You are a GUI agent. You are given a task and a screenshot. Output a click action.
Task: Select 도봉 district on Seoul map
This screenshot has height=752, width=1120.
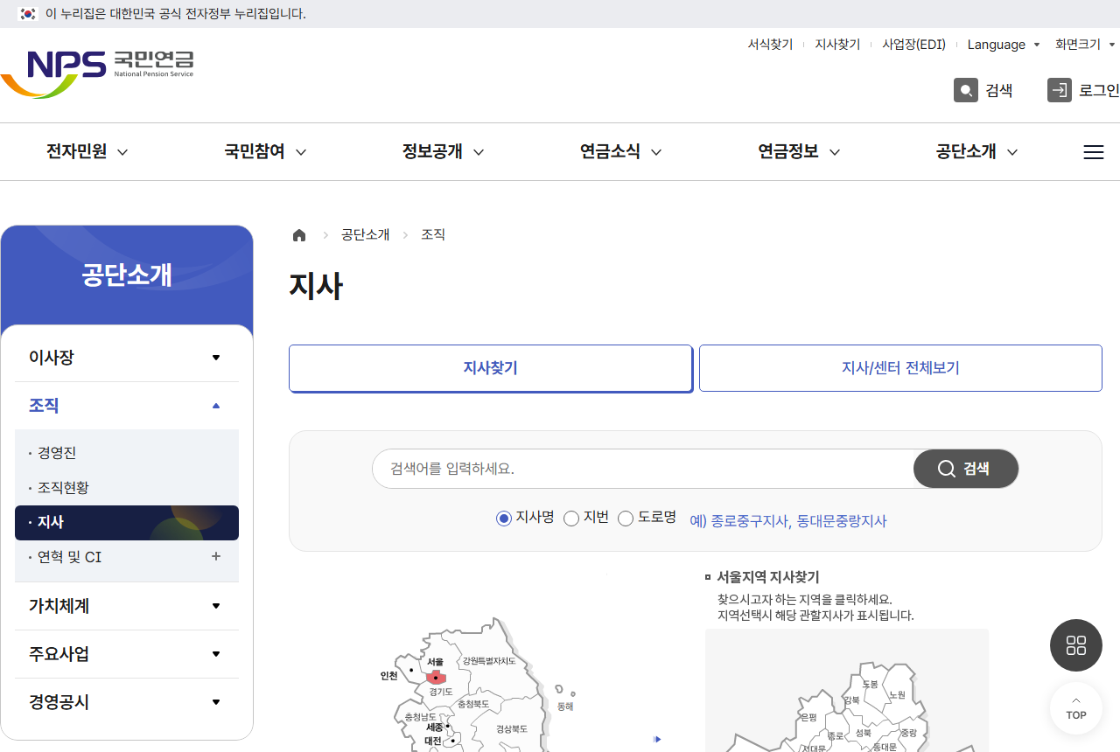click(x=870, y=684)
